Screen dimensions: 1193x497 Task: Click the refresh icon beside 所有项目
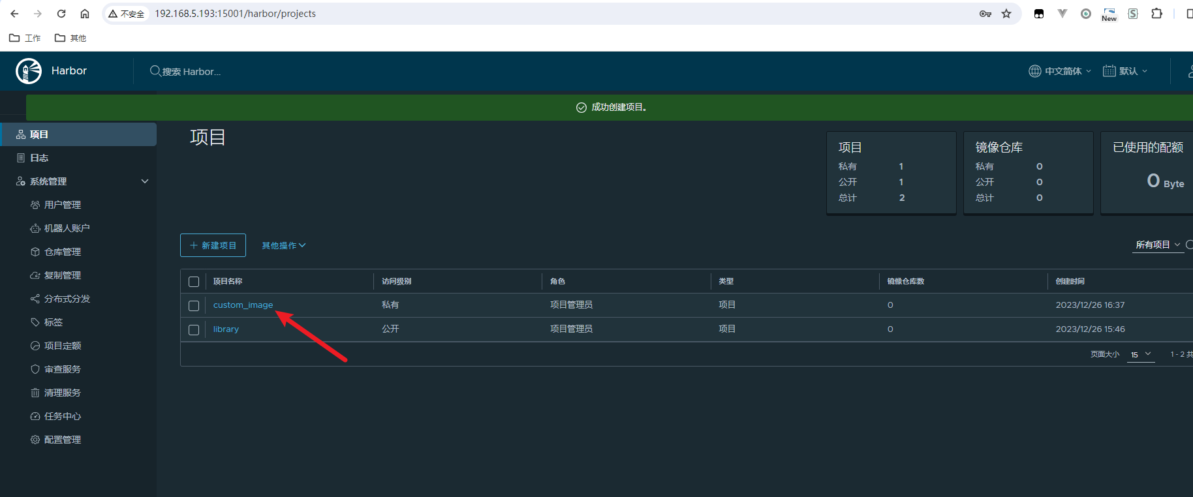[1189, 245]
